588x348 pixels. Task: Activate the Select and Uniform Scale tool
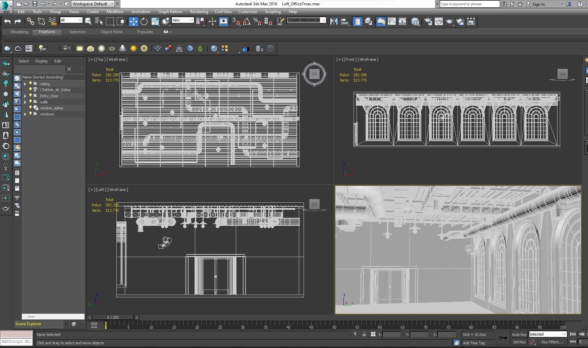click(x=155, y=21)
